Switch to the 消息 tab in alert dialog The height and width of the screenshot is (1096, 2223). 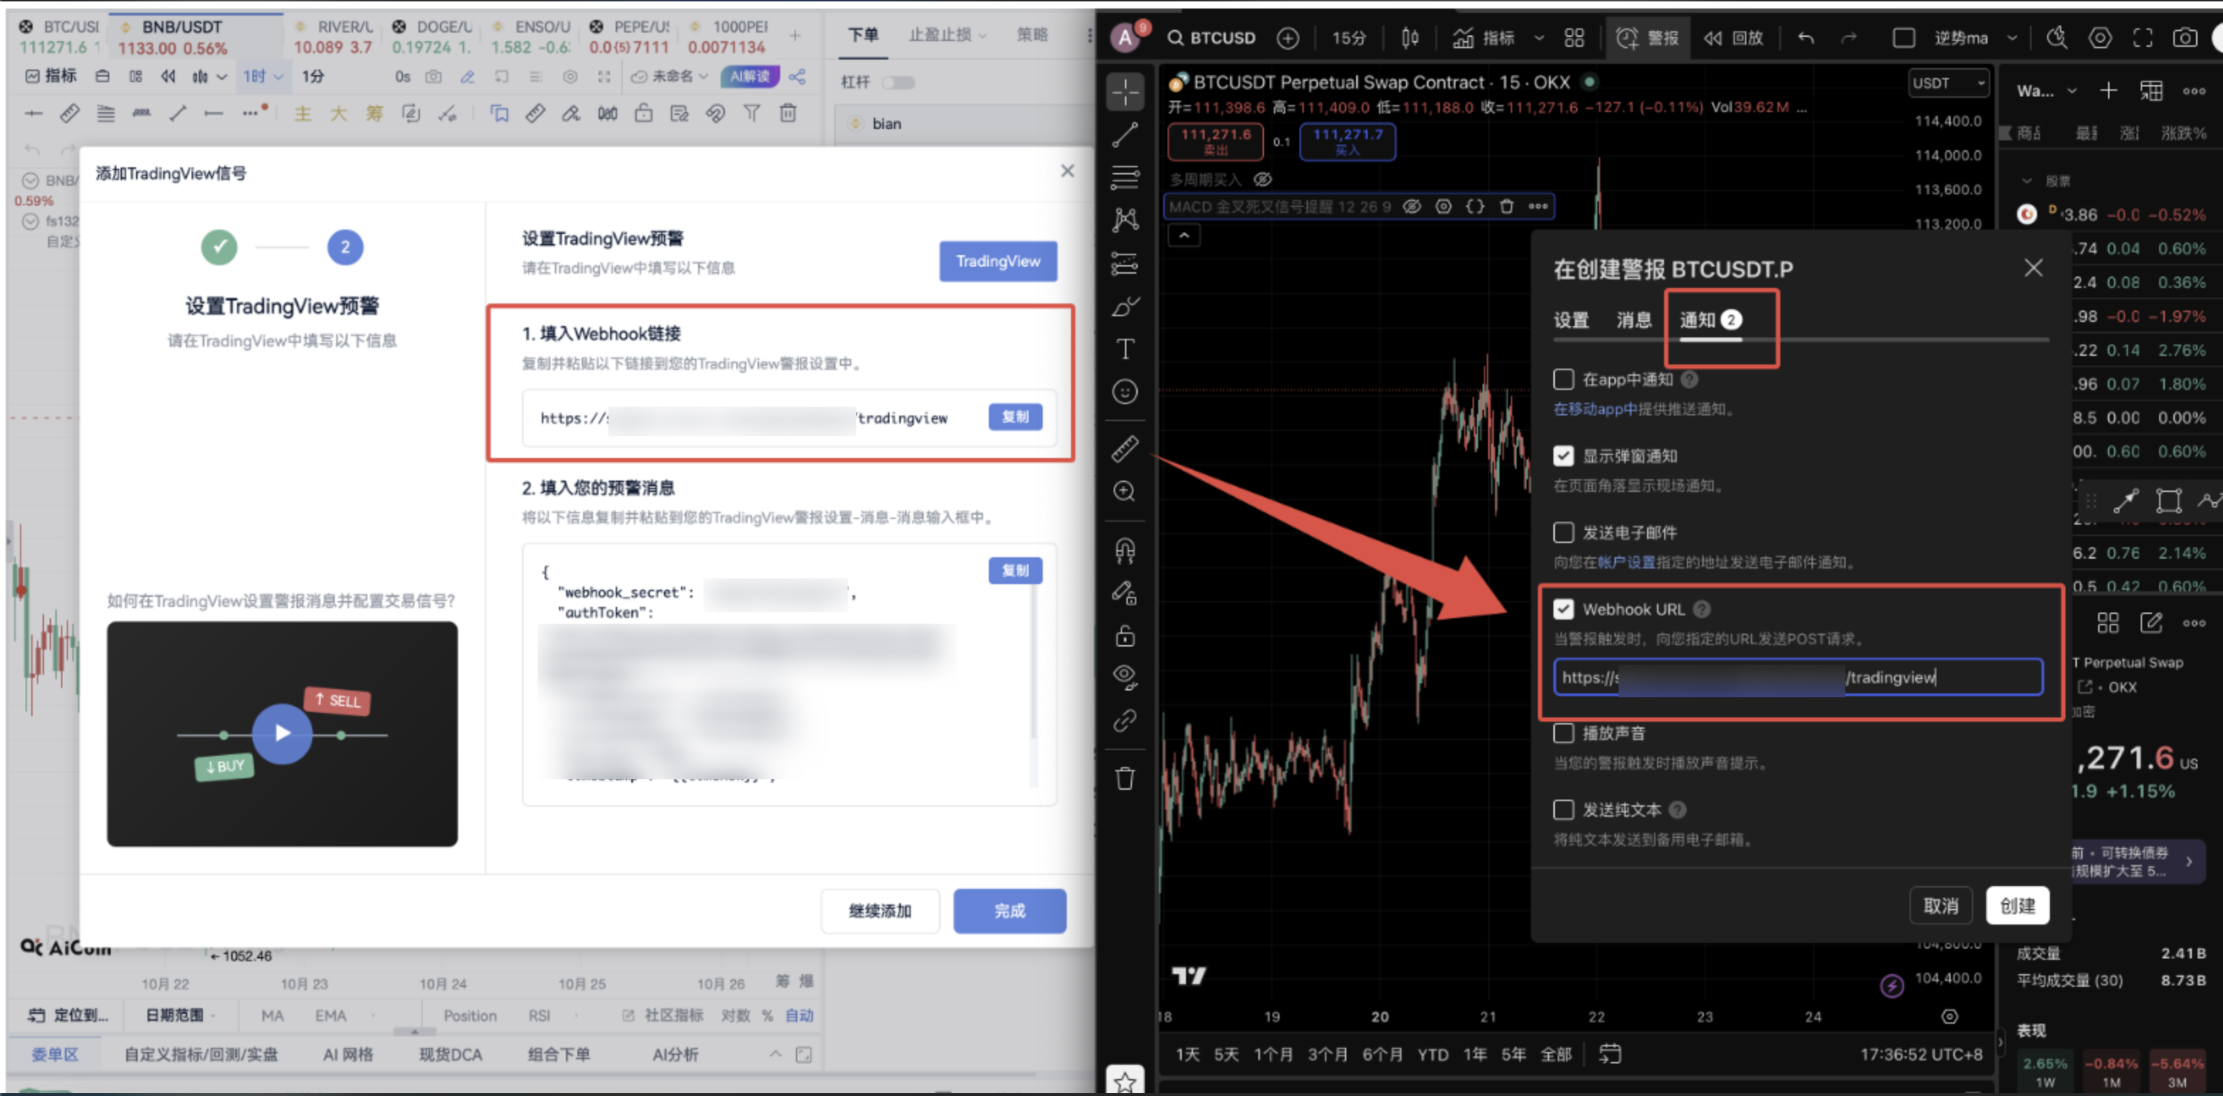click(x=1634, y=320)
